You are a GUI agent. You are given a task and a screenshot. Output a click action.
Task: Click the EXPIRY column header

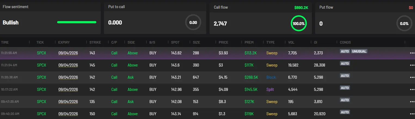click(x=64, y=42)
